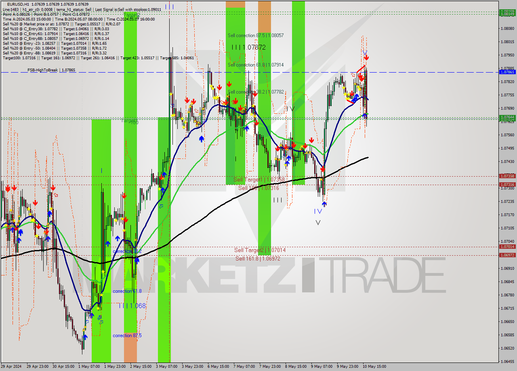Click 'Sell %10 @ C_Entry61: 1.07914' line
This screenshot has height=371, width=517.
pos(56,33)
